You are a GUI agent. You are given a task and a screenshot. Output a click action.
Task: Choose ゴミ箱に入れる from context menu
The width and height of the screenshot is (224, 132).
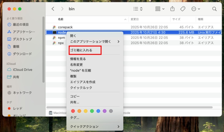(81, 50)
